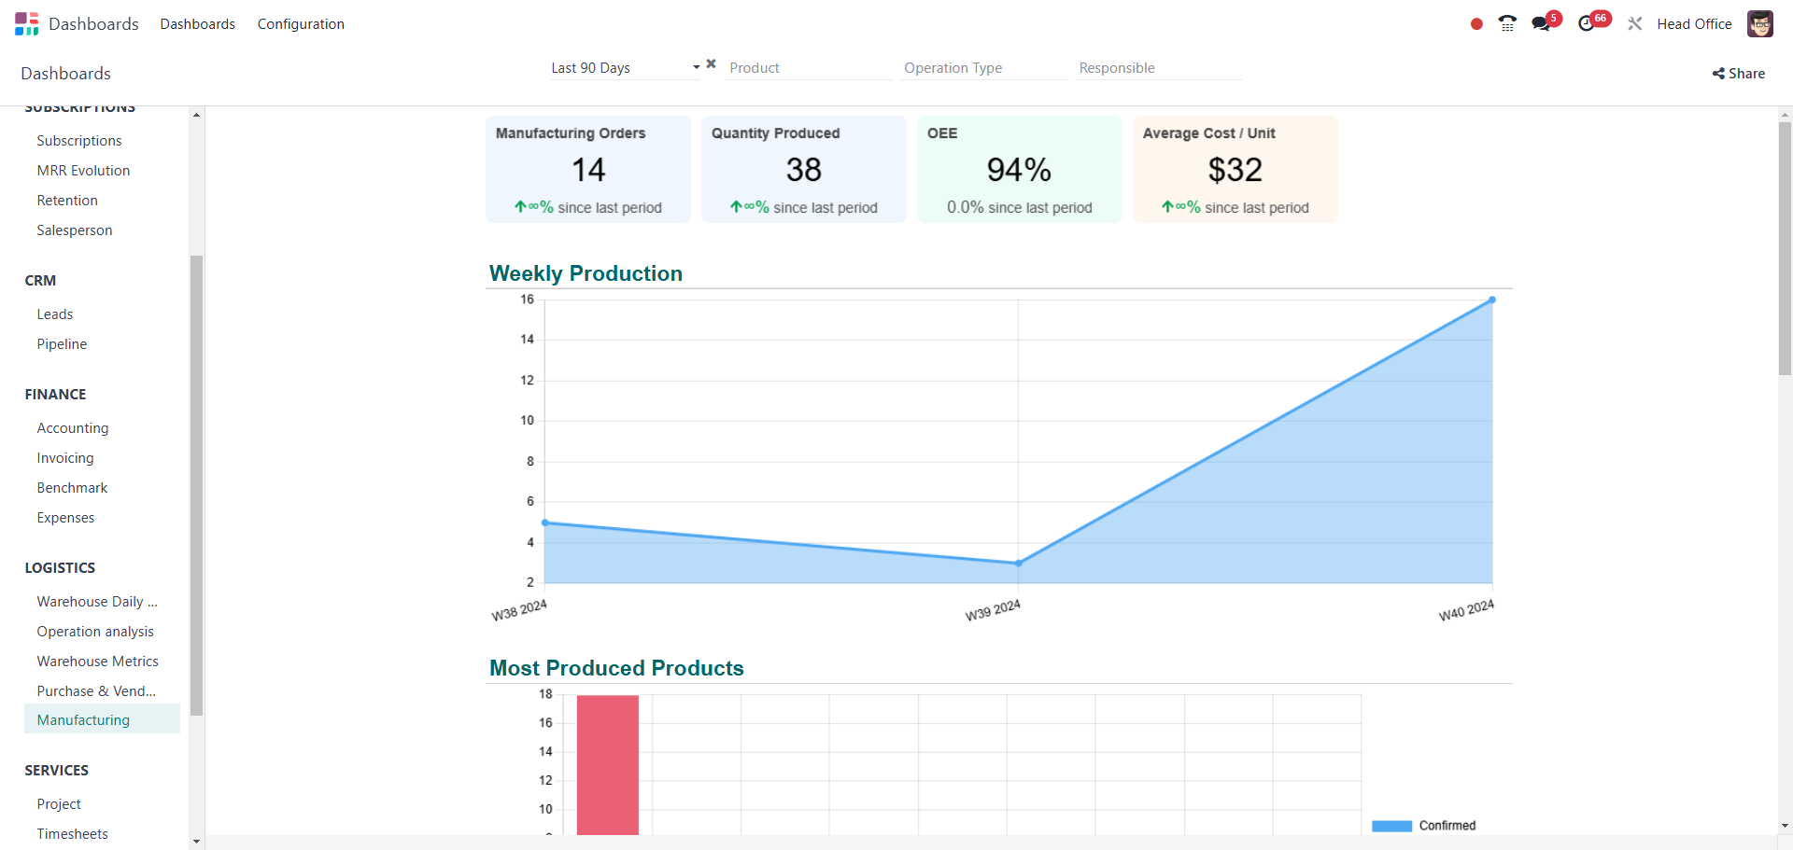The width and height of the screenshot is (1793, 850).
Task: Open the Operation Type filter field
Action: coord(983,67)
